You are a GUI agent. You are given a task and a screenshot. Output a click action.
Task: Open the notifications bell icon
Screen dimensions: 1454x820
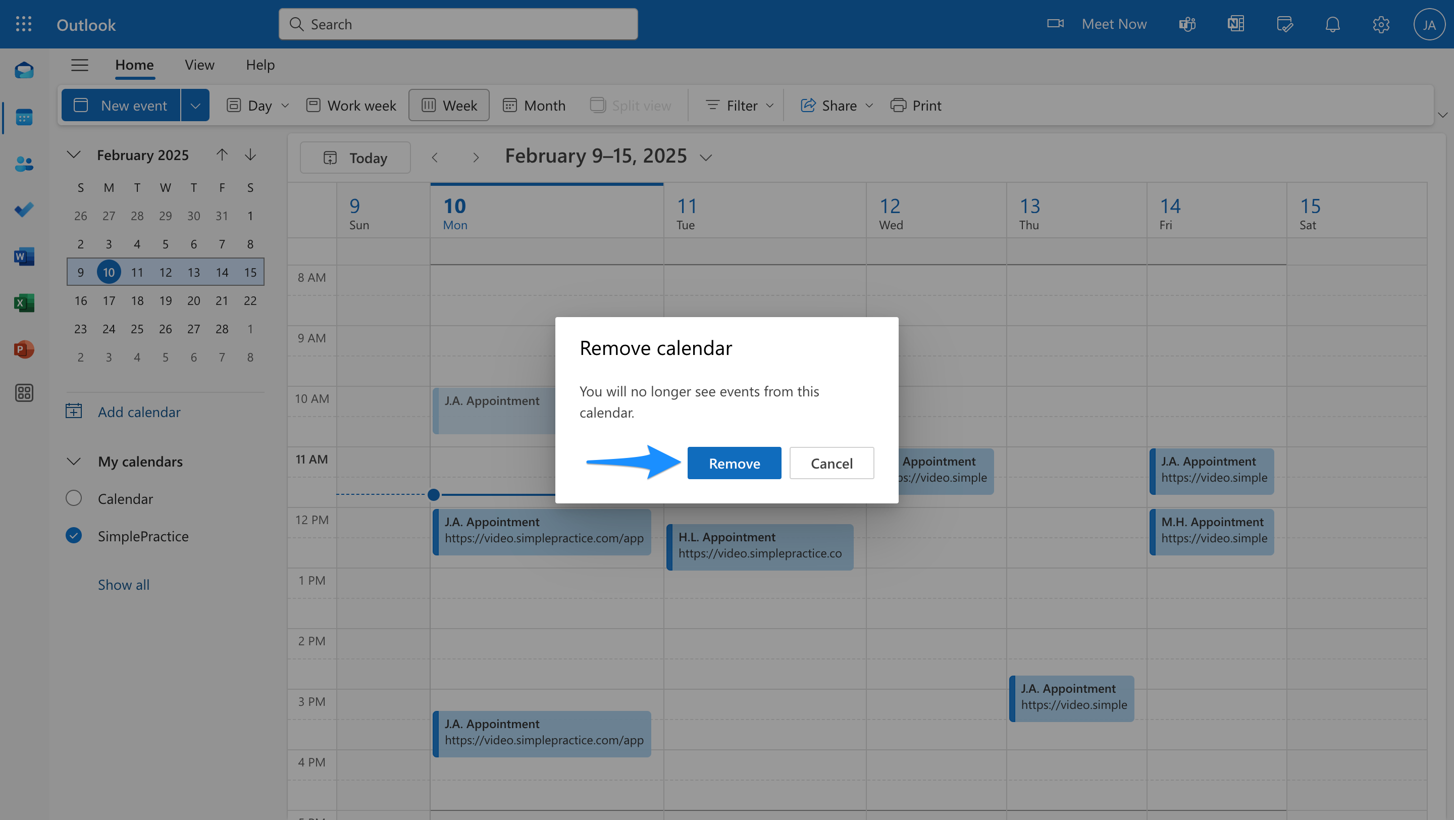1332,24
